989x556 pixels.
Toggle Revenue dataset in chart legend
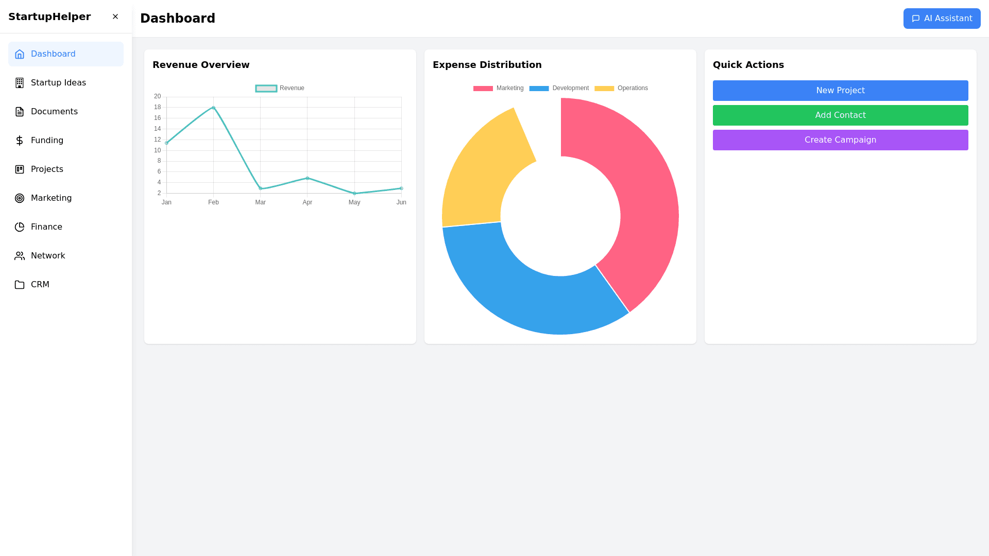point(266,89)
